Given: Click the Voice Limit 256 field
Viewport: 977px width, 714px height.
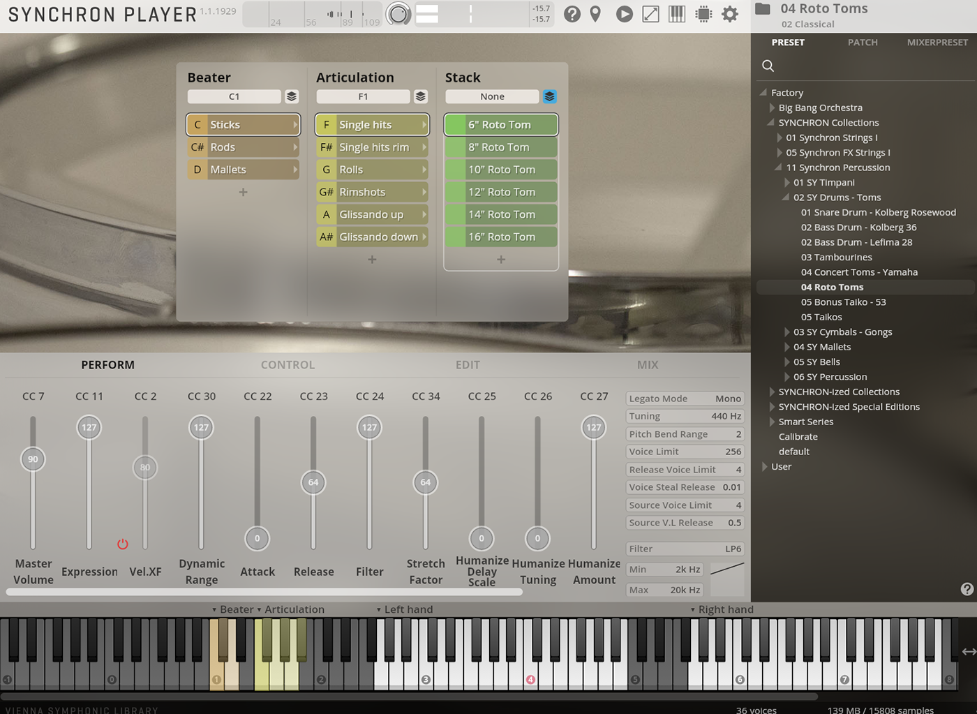Looking at the screenshot, I should coord(685,452).
